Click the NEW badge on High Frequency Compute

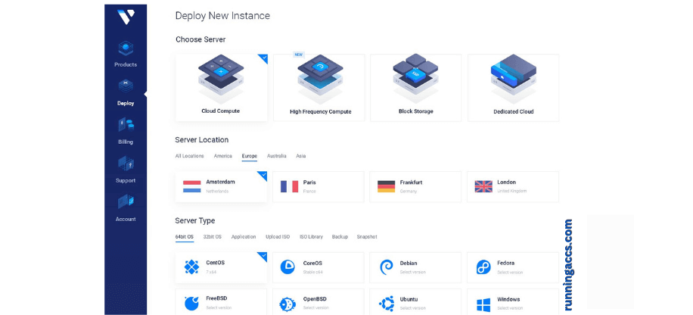pos(299,55)
